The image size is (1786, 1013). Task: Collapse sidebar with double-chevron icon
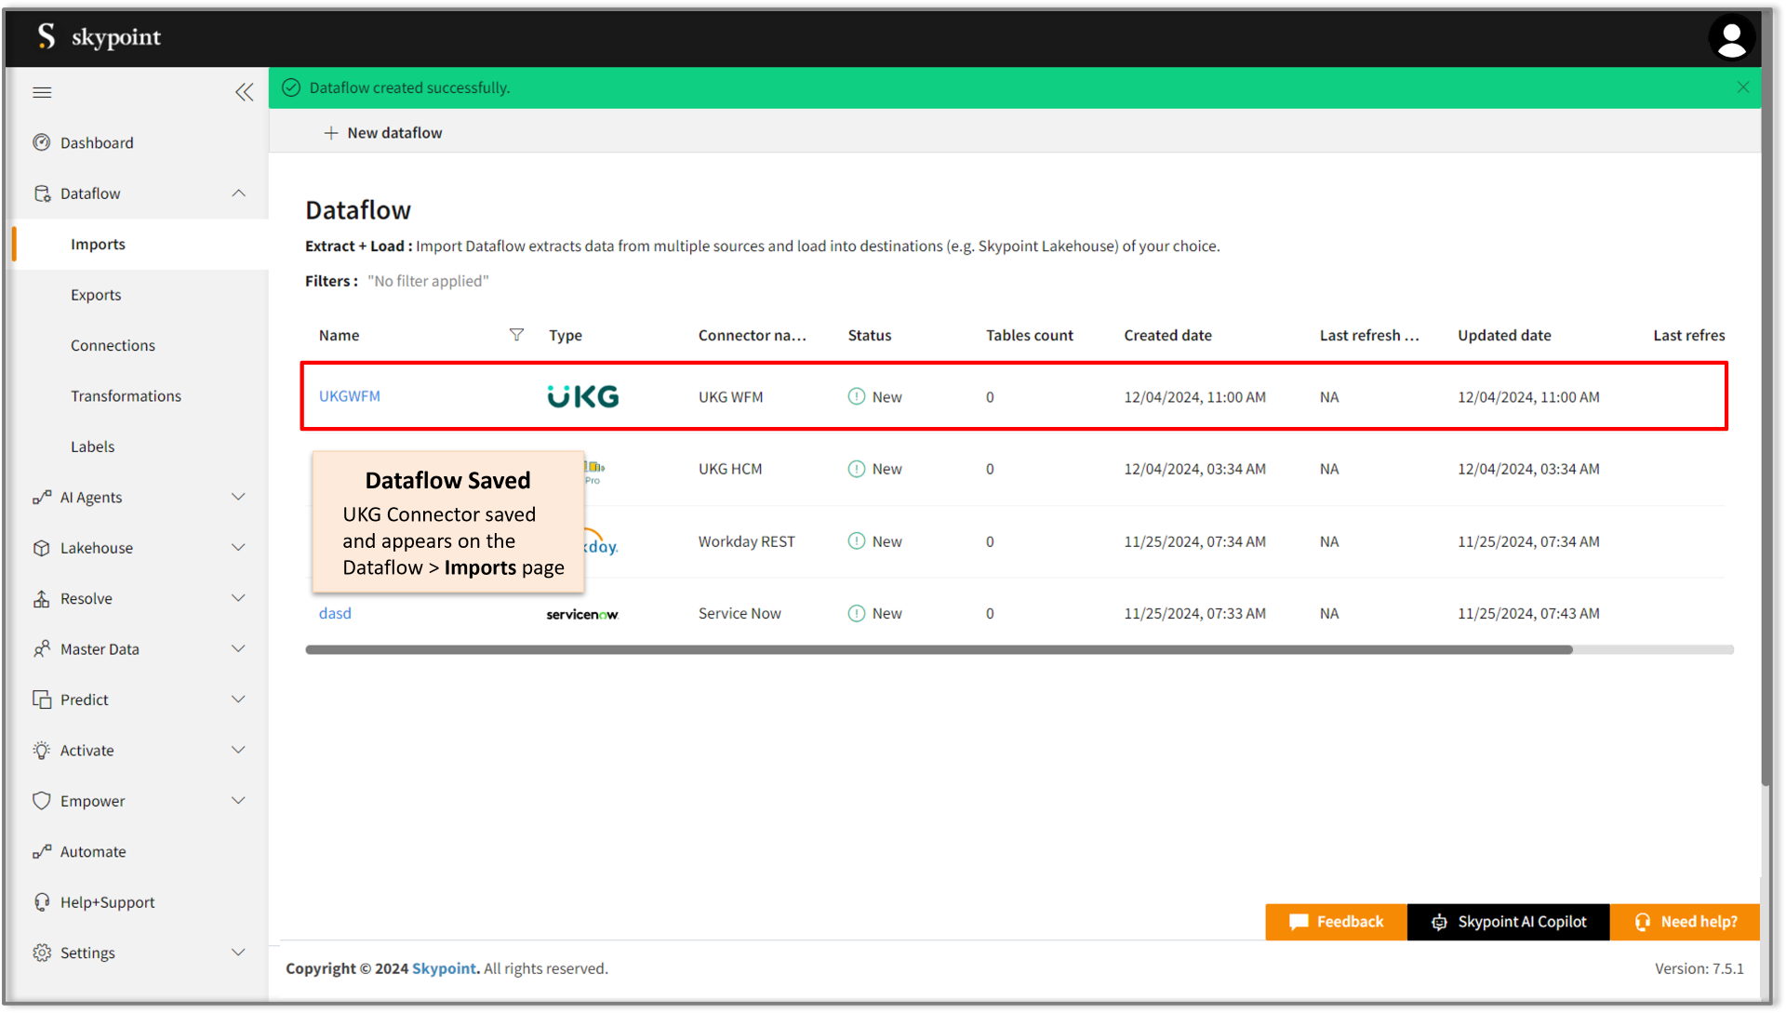[244, 92]
